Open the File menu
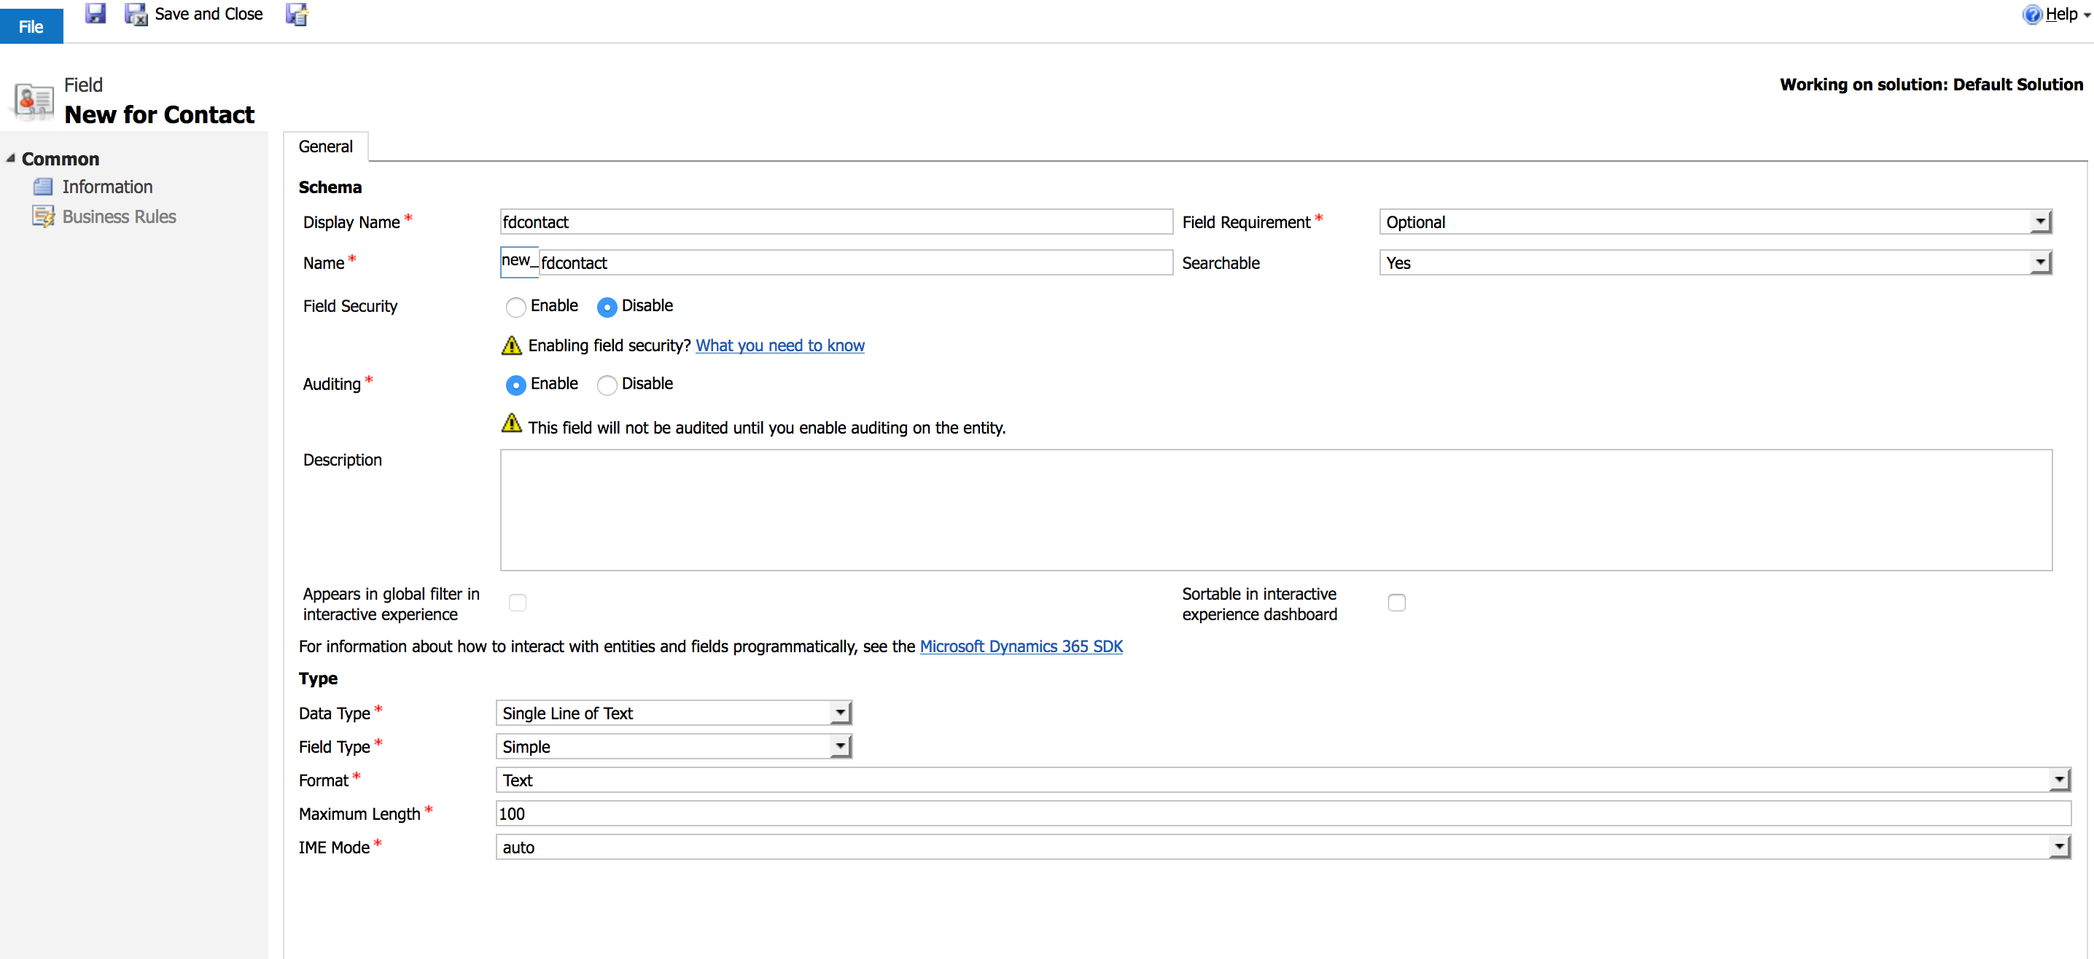Viewport: 2094px width, 959px height. [x=31, y=26]
